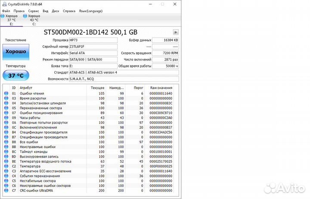The width and height of the screenshot is (310, 199).
Task: Click the rotation speed field 7200 RPM
Action: (x=165, y=53)
